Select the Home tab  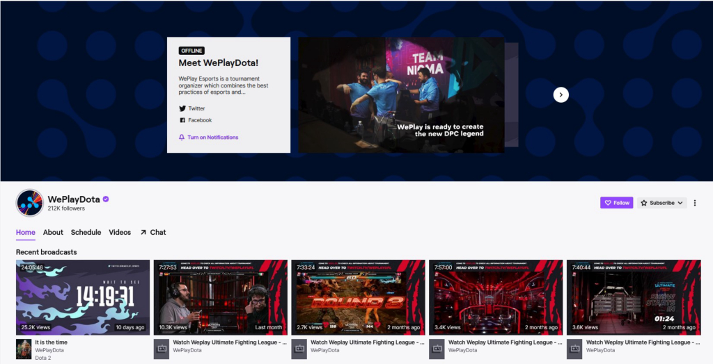point(26,232)
